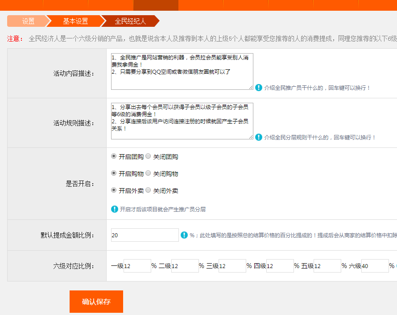Click text 开启才后该项目就会产生推广员分层

tap(163, 210)
